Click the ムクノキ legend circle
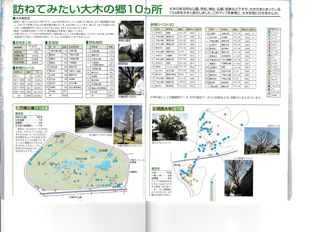Viewport: 329px width, 232px height. [x=269, y=76]
